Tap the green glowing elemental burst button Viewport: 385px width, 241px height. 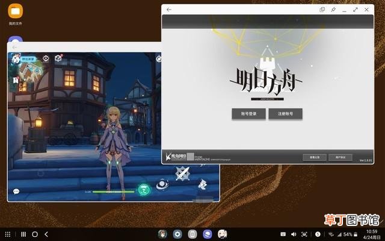coord(144,190)
